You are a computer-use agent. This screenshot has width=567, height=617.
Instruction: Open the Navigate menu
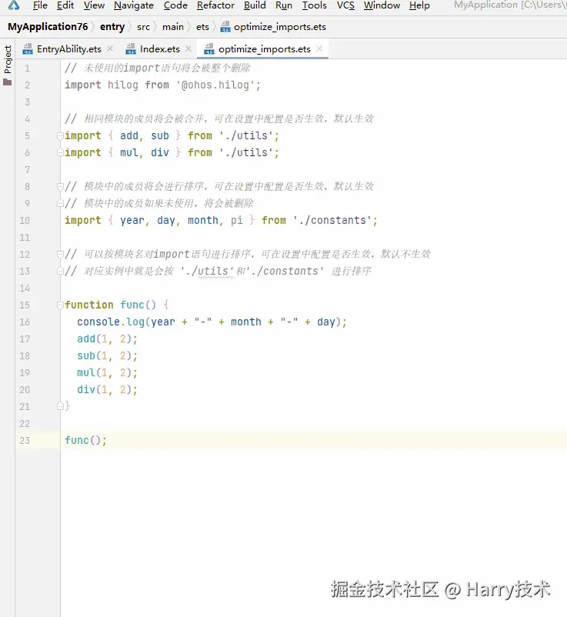[x=133, y=5]
